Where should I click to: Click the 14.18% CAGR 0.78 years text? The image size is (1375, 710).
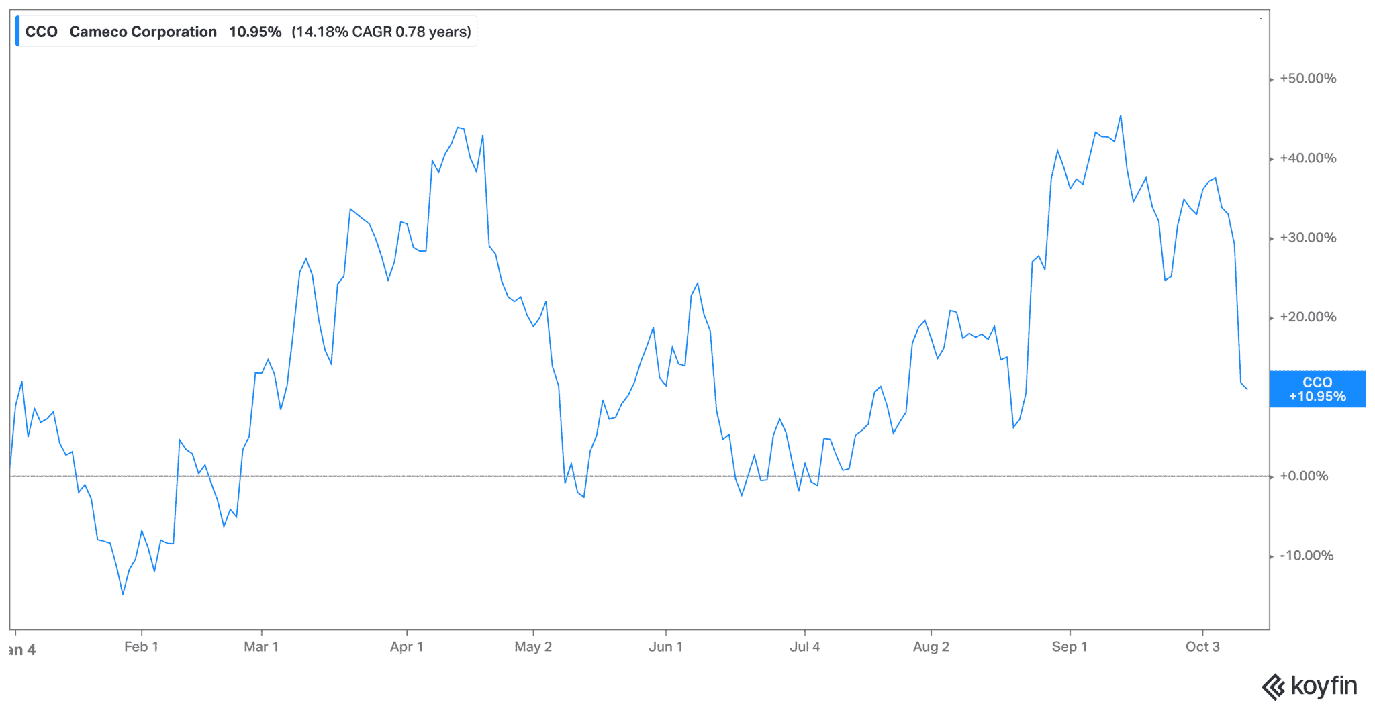click(x=381, y=32)
